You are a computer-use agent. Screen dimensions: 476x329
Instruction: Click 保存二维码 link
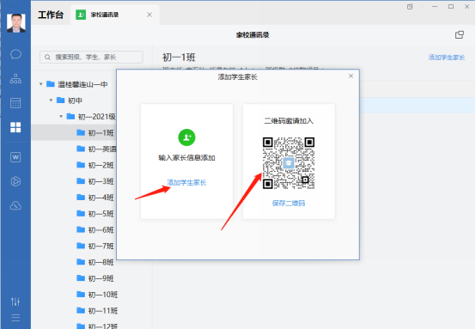coord(289,203)
